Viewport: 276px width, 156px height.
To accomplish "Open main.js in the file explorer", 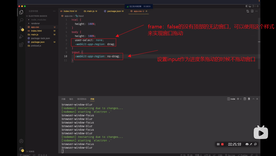I will pos(35,34).
